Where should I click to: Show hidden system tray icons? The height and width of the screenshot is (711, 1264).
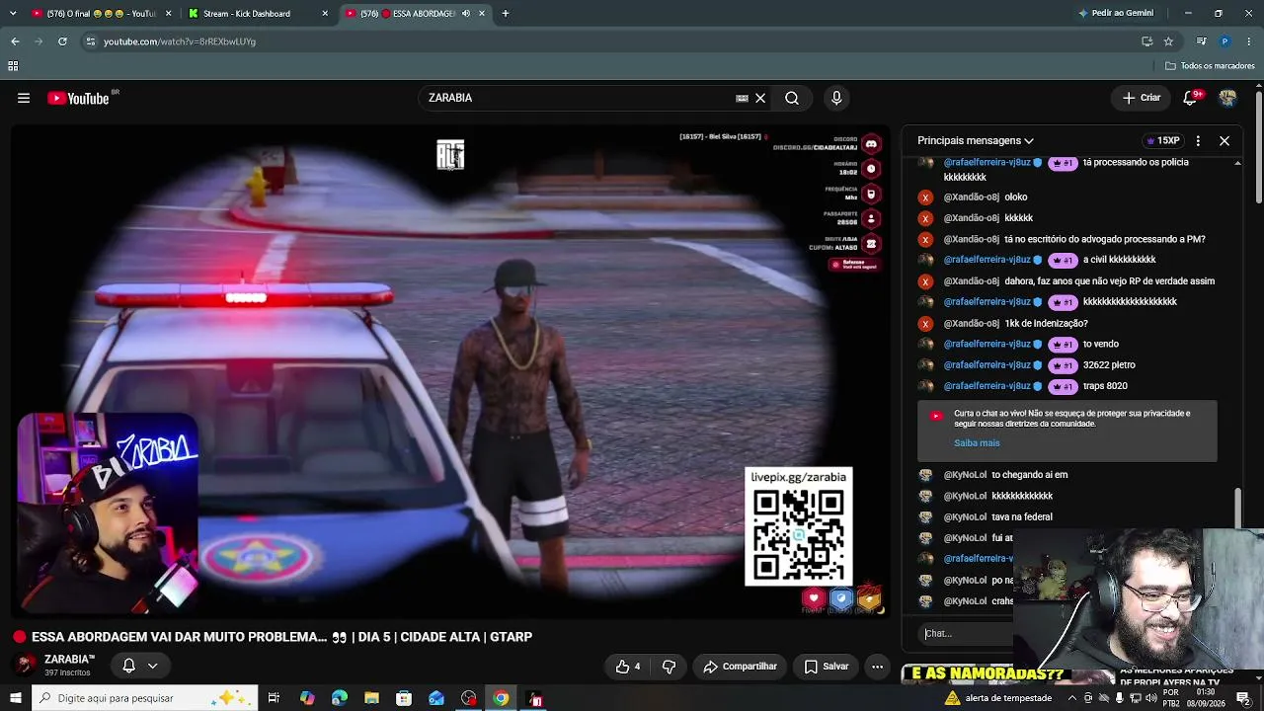[1072, 698]
